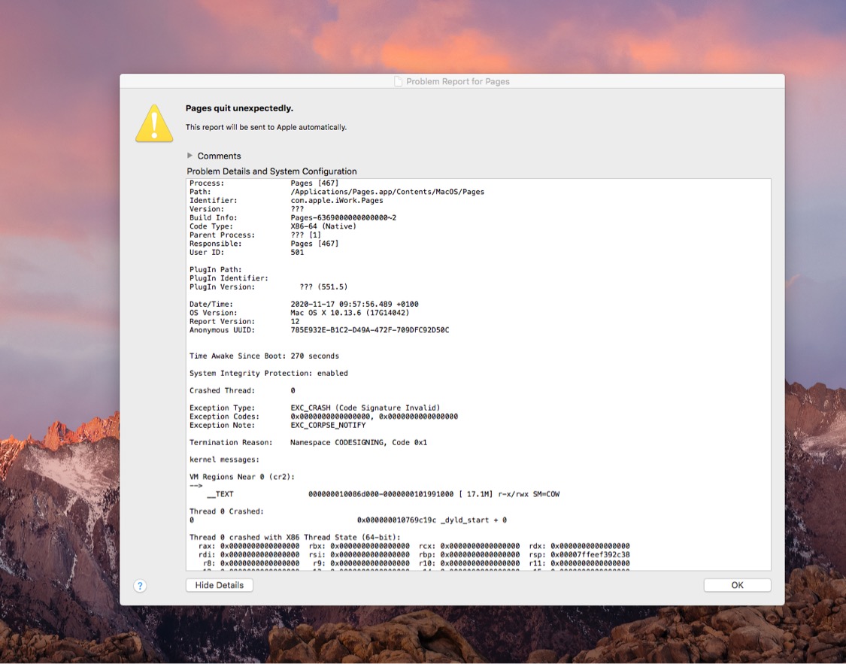Click 'EXC_CRASH (Code Signature Invalid)'
Viewport: 846px width, 664px height.
(365, 408)
